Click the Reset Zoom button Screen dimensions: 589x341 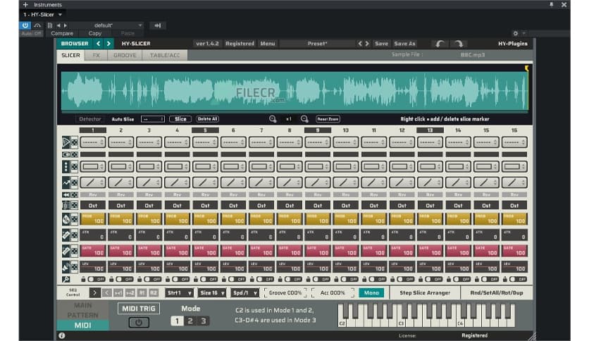328,119
